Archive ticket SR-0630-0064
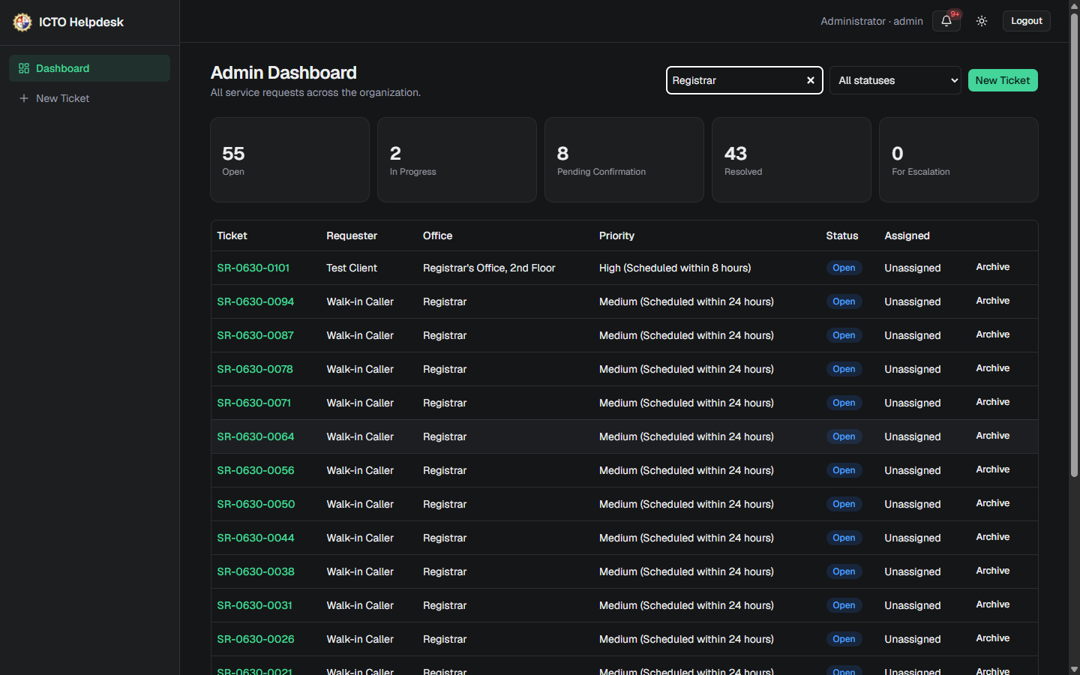1080x675 pixels. pos(993,436)
